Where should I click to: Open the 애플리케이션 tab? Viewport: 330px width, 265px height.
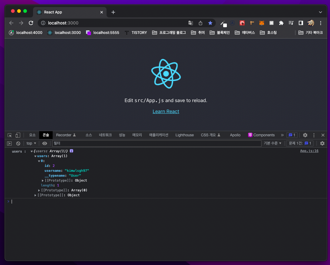point(159,135)
